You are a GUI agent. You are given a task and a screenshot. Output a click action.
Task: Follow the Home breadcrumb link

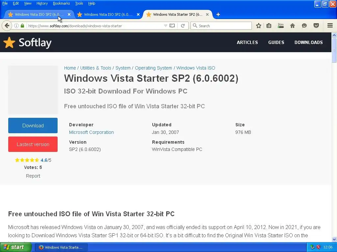click(70, 68)
